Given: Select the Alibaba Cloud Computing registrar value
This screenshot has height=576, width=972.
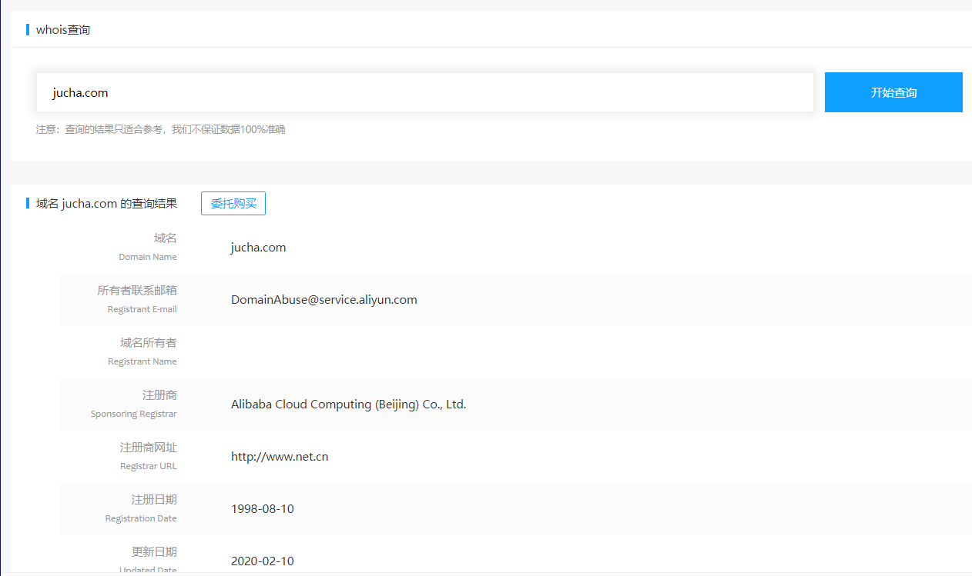Looking at the screenshot, I should [349, 405].
